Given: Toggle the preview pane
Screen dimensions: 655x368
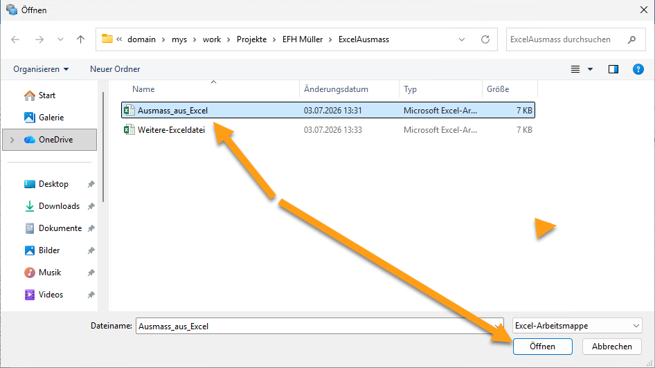Looking at the screenshot, I should [613, 69].
